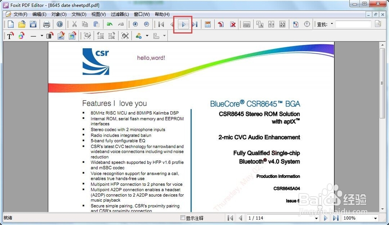Jump to last page in top toolbar

click(x=195, y=25)
